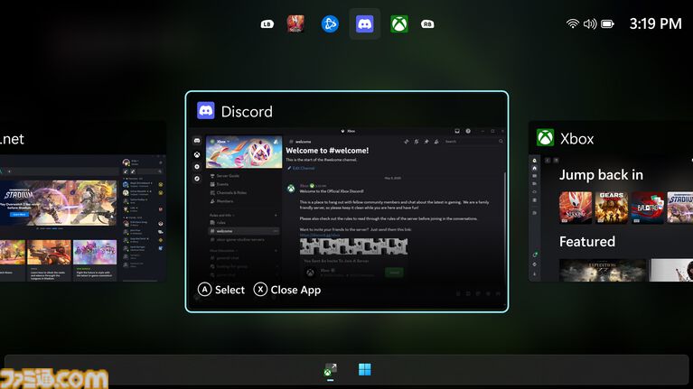The width and height of the screenshot is (693, 389).
Task: Open Events in Discord channel list
Action: pyautogui.click(x=220, y=184)
